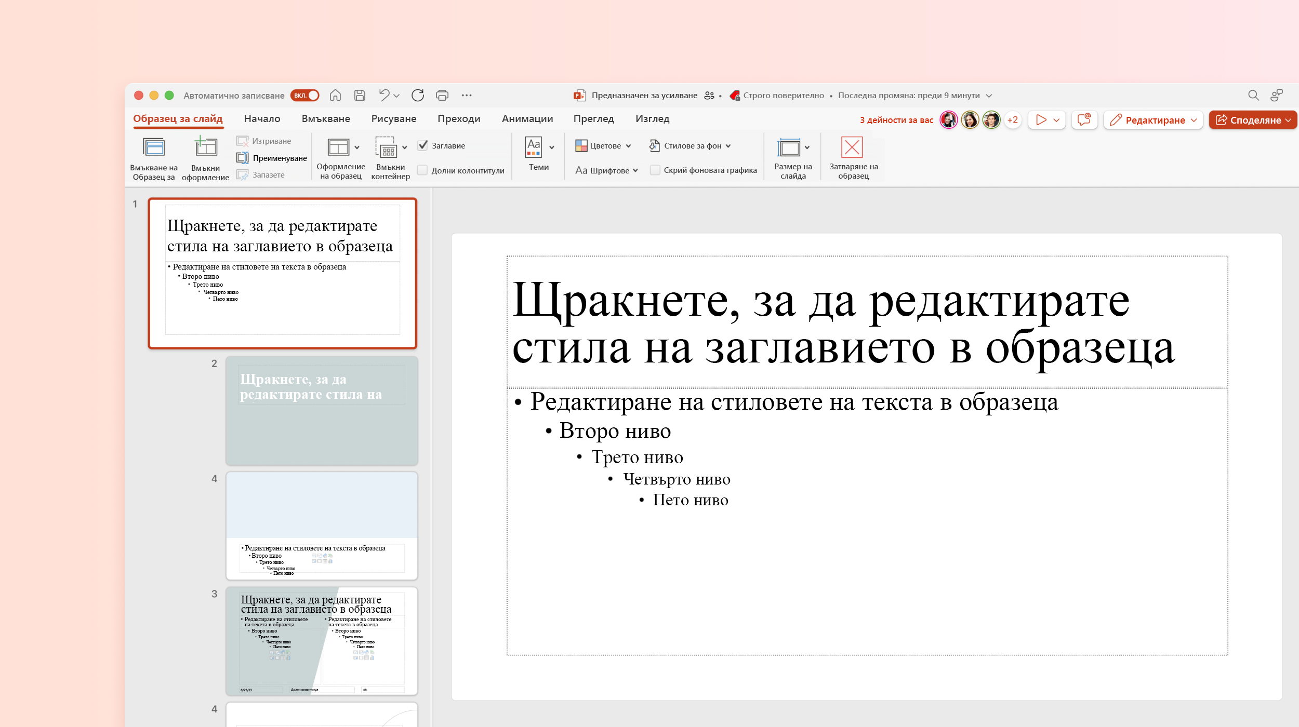
Task: Click Вмъкни контейнер placeholder icon
Action: click(x=387, y=147)
